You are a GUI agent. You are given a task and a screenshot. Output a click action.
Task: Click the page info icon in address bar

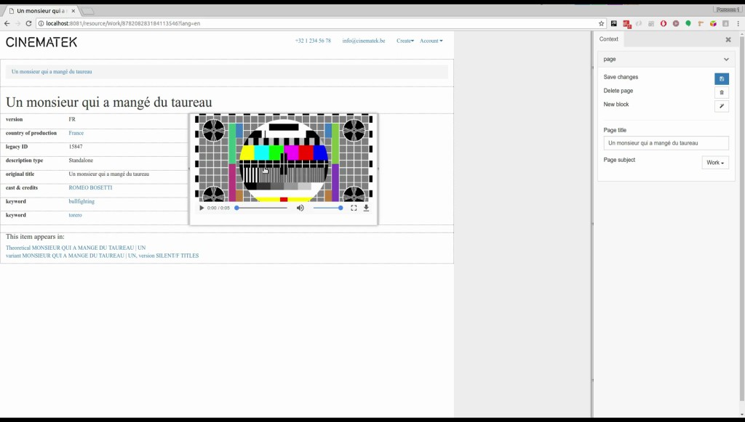point(41,23)
